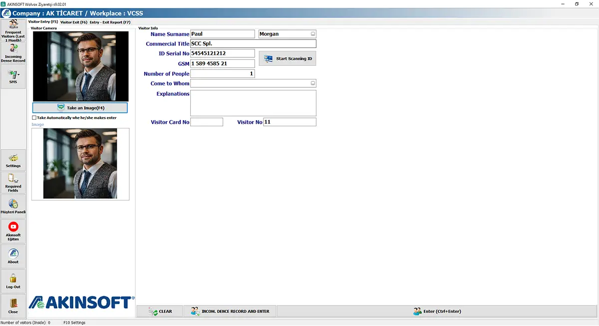Viewport: 599px width, 326px height.
Task: Open the SMS sidebar button
Action: tap(13, 76)
